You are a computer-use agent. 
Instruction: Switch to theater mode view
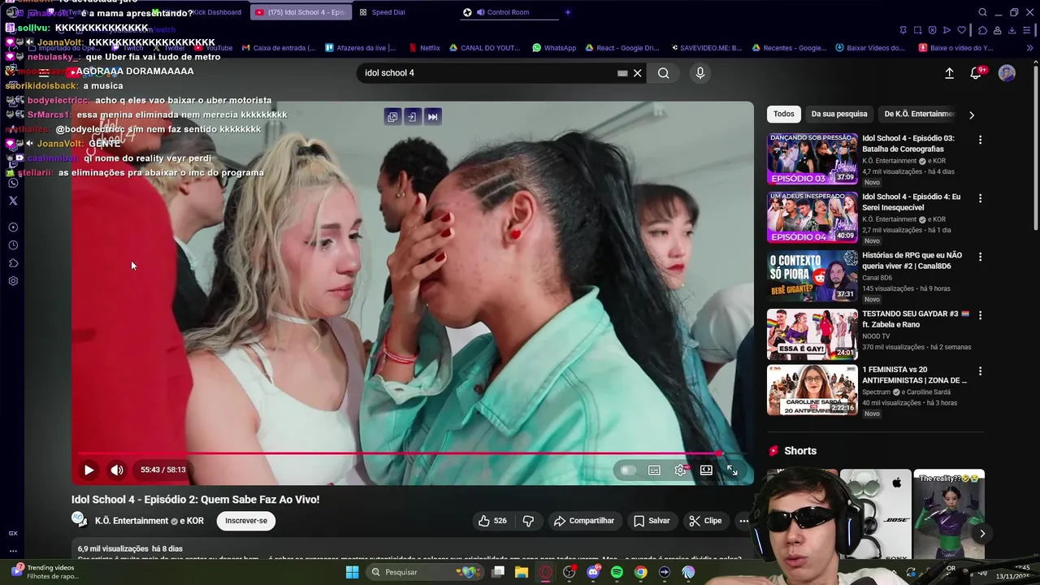click(x=706, y=470)
